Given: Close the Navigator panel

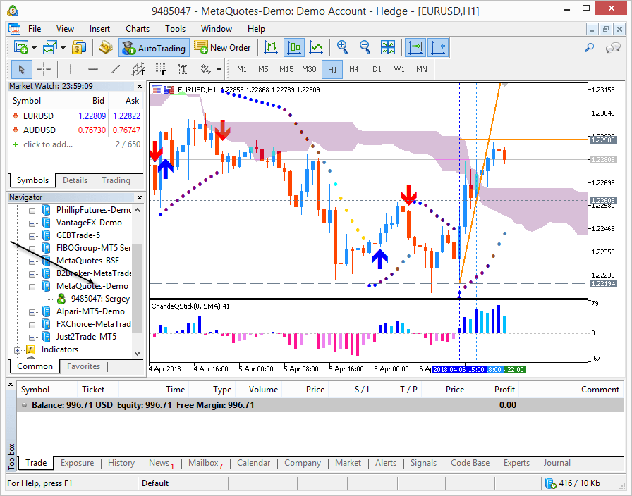Looking at the screenshot, I should click(140, 198).
